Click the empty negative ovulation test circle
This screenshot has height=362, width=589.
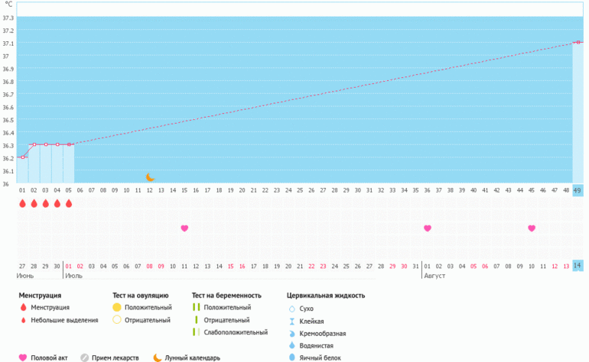[117, 320]
